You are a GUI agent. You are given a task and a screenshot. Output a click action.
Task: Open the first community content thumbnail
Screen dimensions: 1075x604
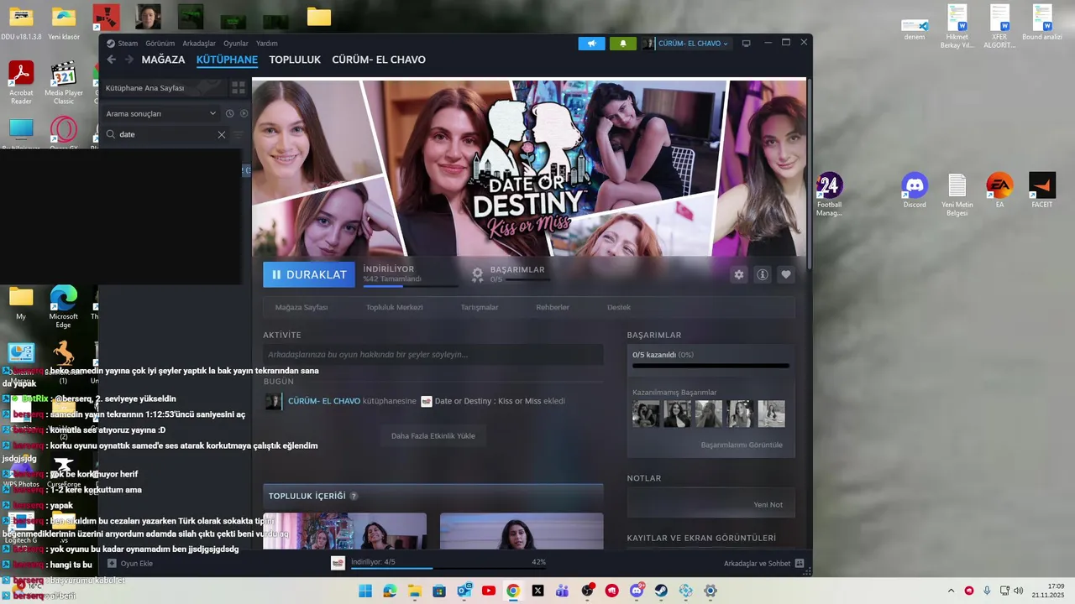(x=345, y=531)
